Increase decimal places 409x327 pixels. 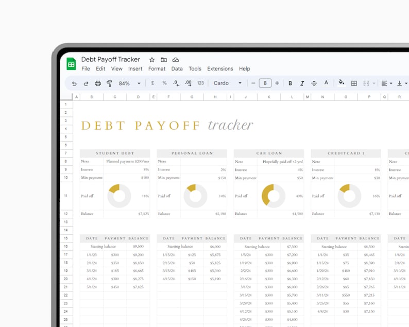coord(188,83)
